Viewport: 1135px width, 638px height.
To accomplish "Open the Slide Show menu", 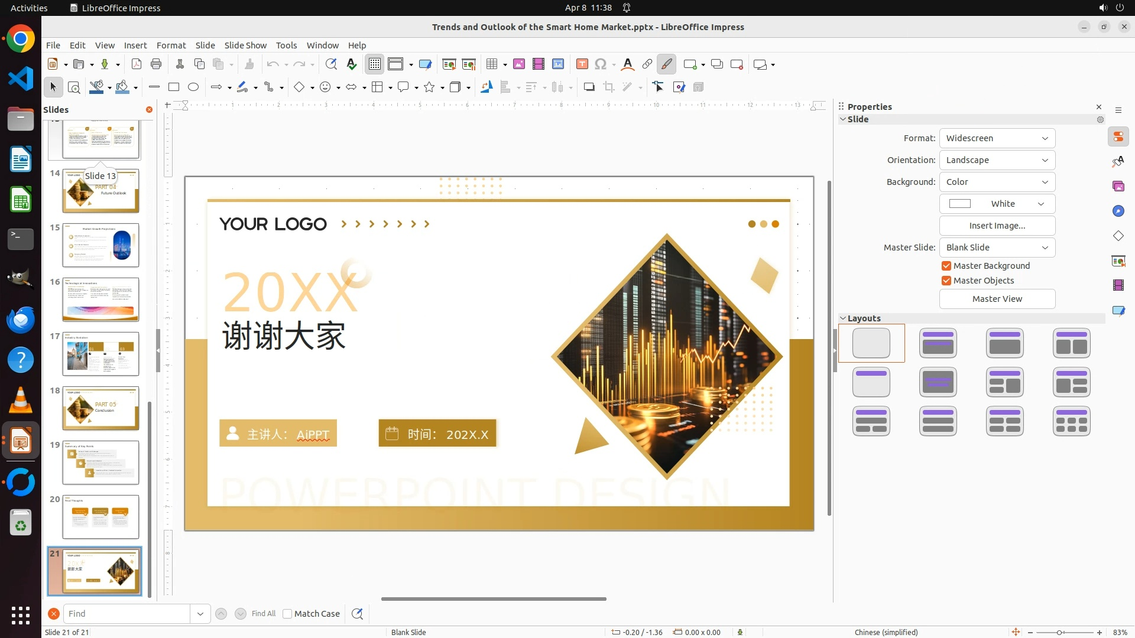I will coord(245,45).
